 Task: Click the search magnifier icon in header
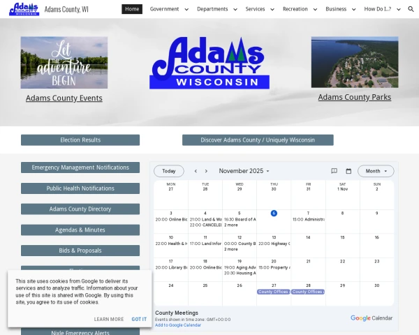click(411, 9)
